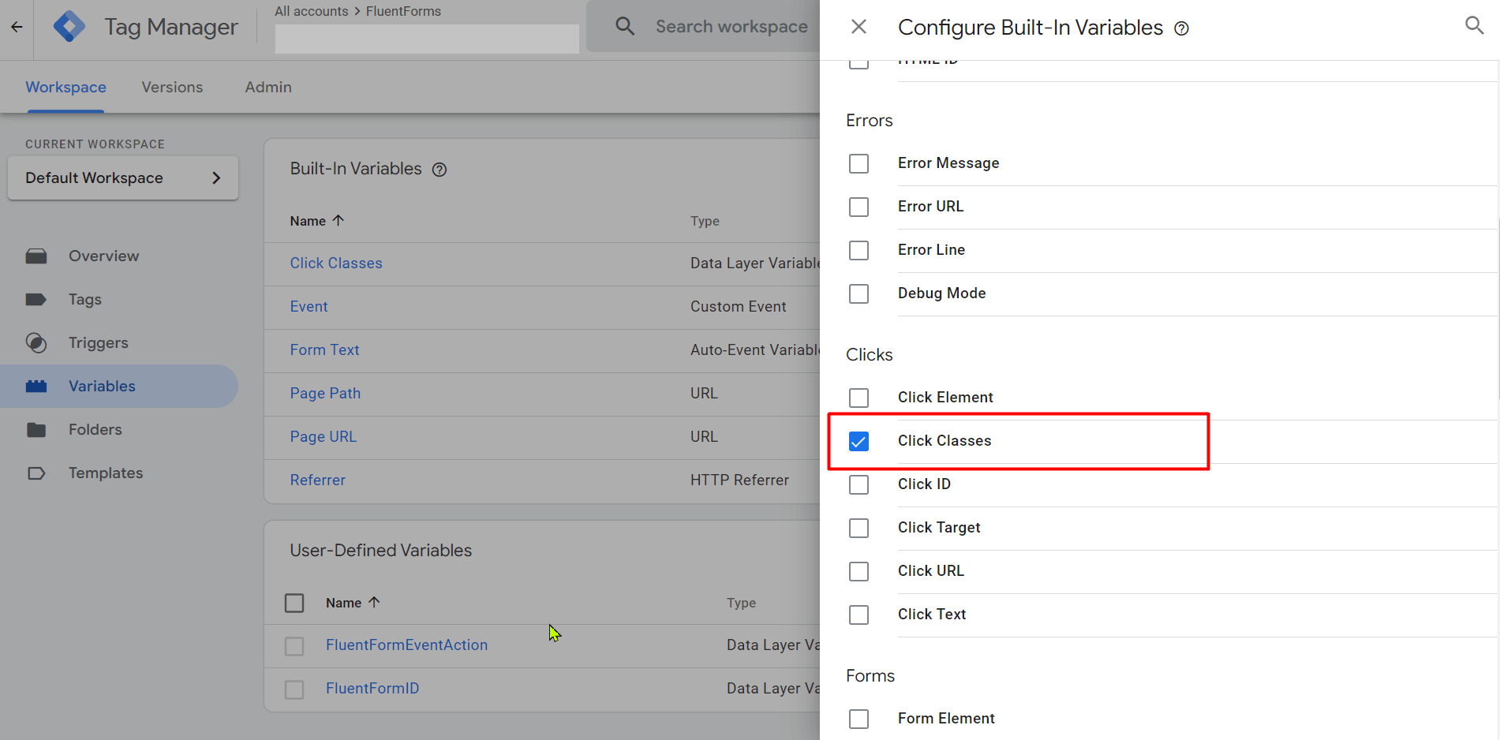Enable the Click URL checkbox
1500x740 pixels.
(x=858, y=571)
